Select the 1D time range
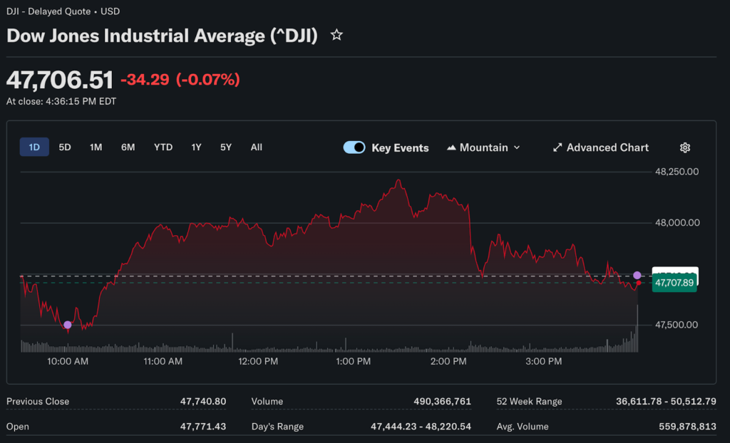The width and height of the screenshot is (730, 443). (x=34, y=147)
